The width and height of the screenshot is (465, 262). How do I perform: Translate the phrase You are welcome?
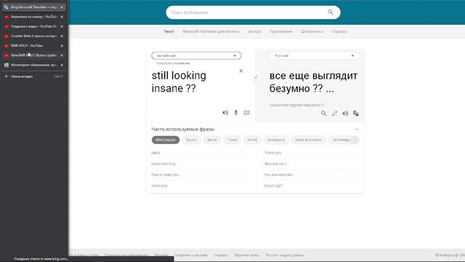click(278, 175)
